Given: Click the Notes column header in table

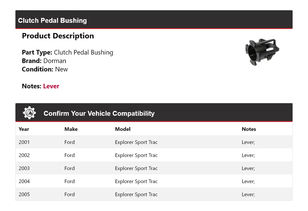Looking at the screenshot, I should [x=249, y=129].
